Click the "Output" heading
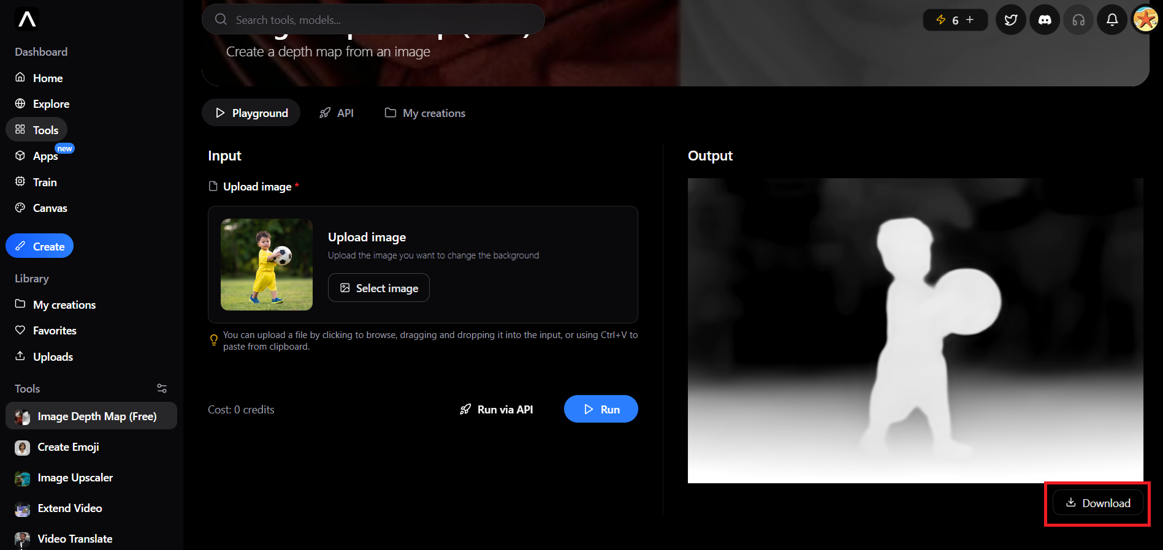The image size is (1163, 550). (710, 156)
